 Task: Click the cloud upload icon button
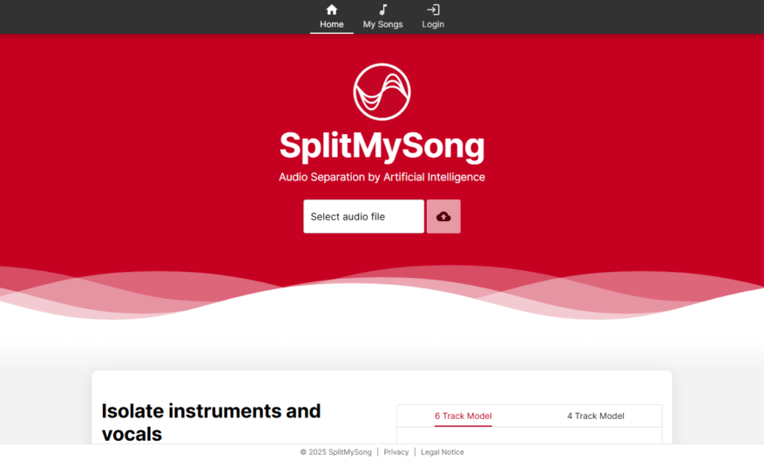pos(443,216)
